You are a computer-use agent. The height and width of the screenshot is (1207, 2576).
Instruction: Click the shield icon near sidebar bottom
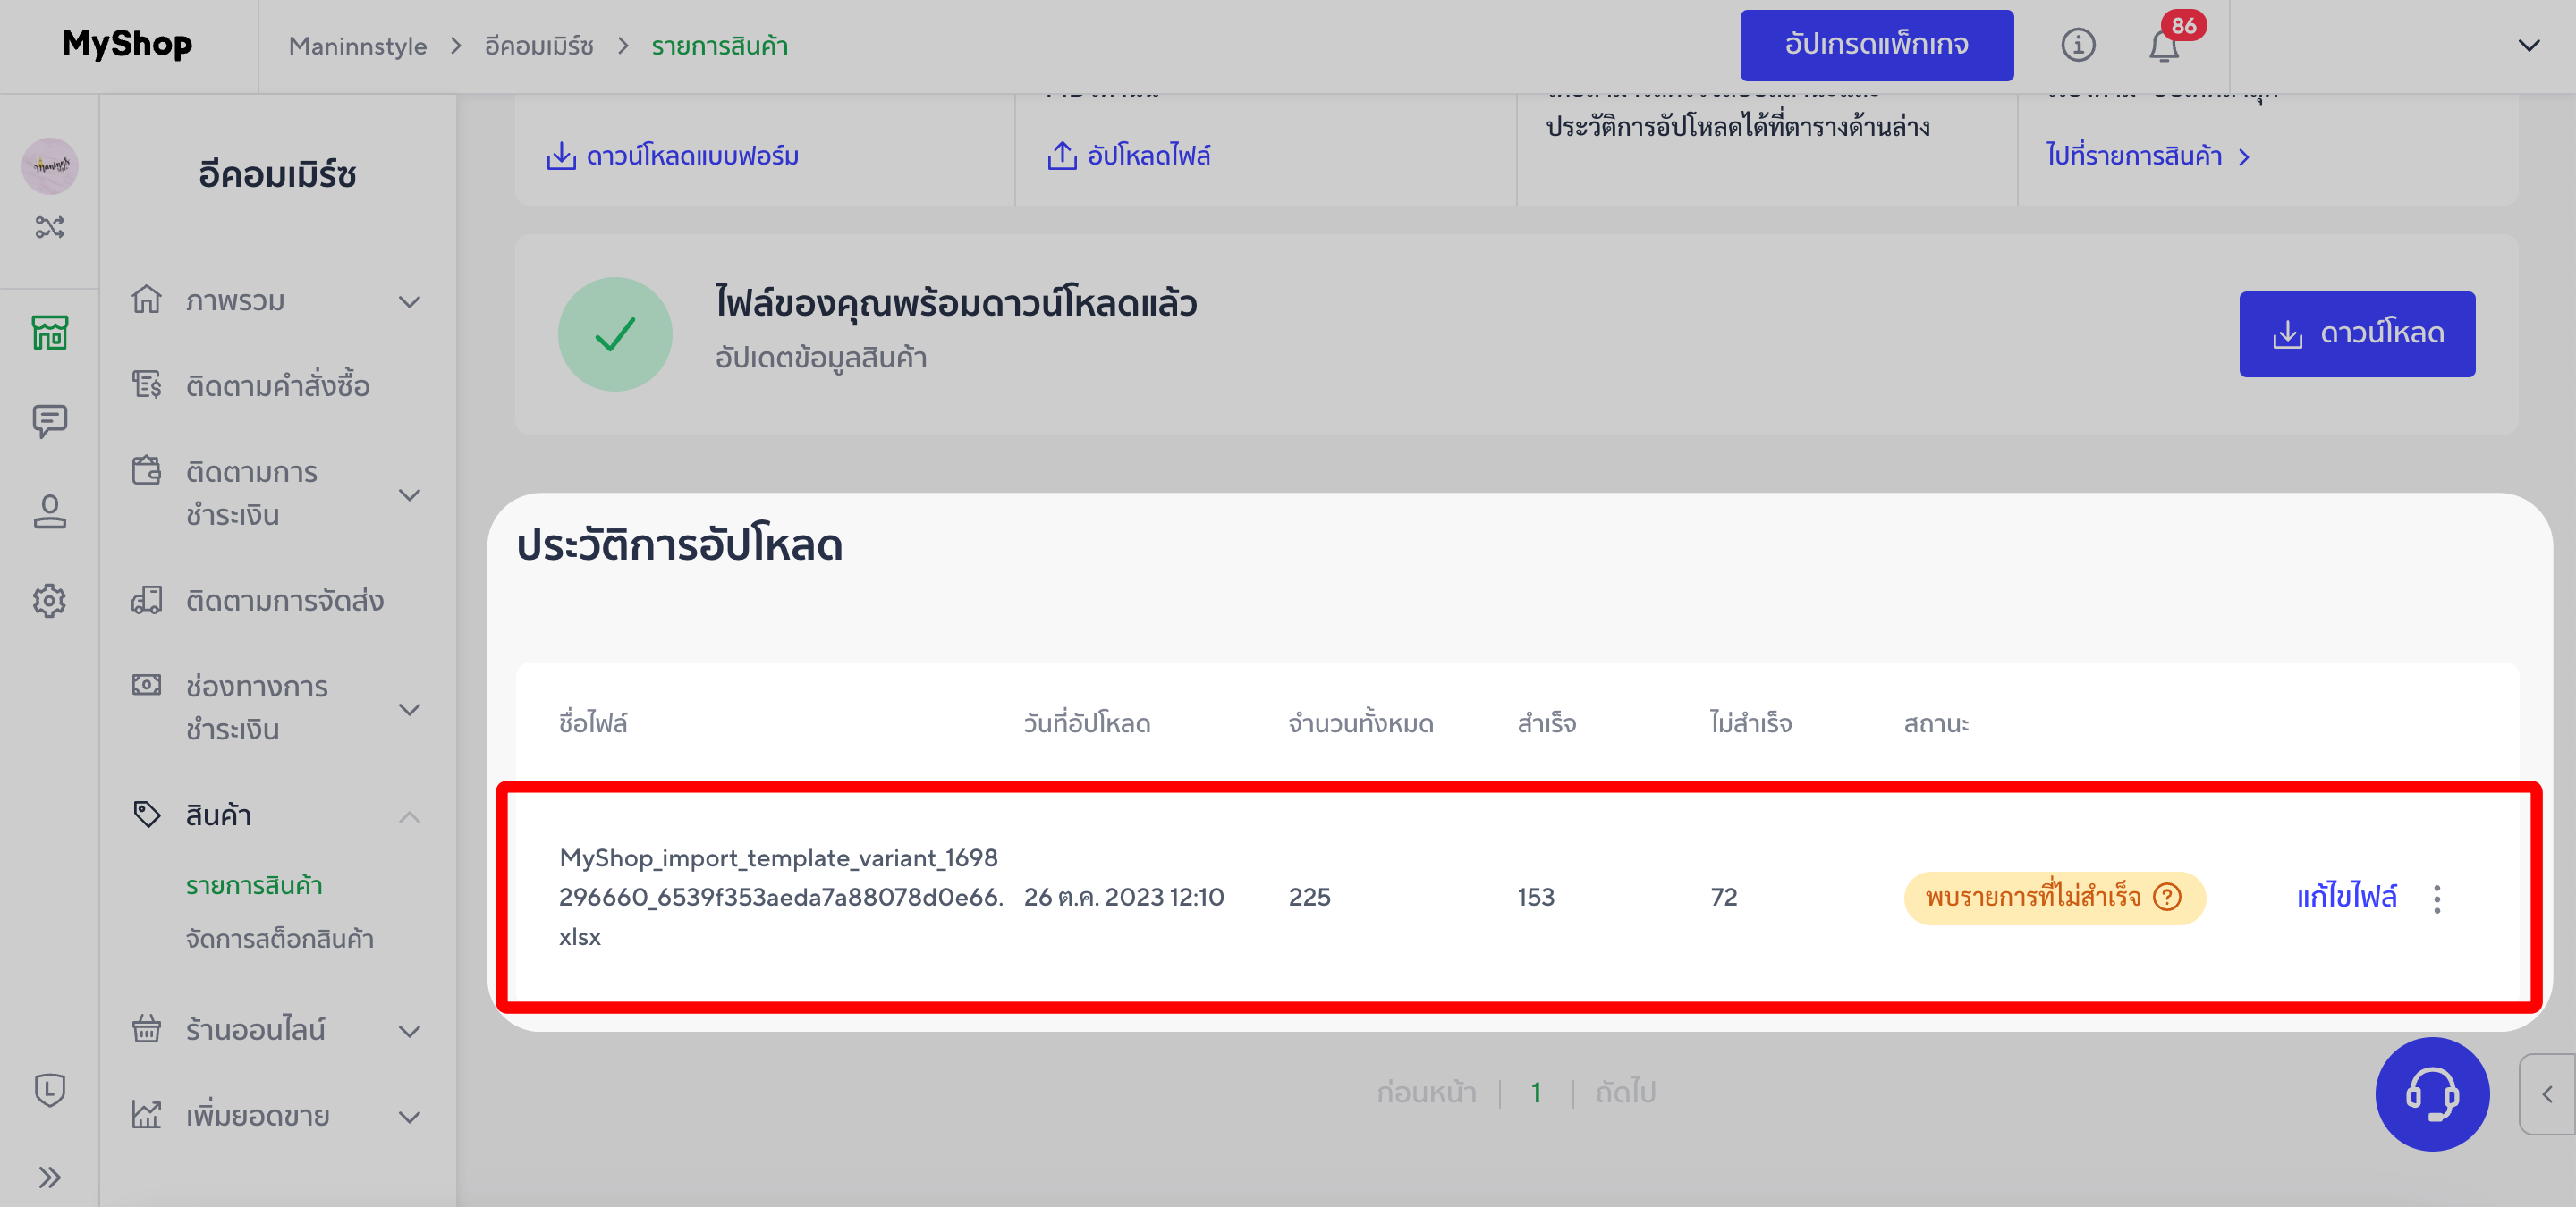click(49, 1092)
